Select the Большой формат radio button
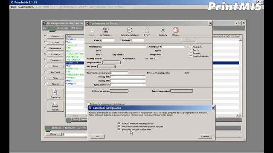This screenshot has width=273, height=153. (191, 57)
